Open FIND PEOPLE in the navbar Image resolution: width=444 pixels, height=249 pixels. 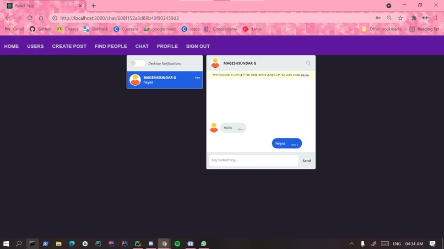pos(111,46)
